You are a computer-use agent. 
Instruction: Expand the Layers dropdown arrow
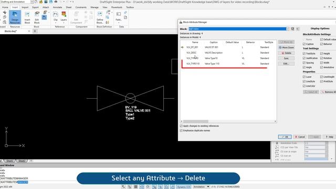(x=64, y=23)
